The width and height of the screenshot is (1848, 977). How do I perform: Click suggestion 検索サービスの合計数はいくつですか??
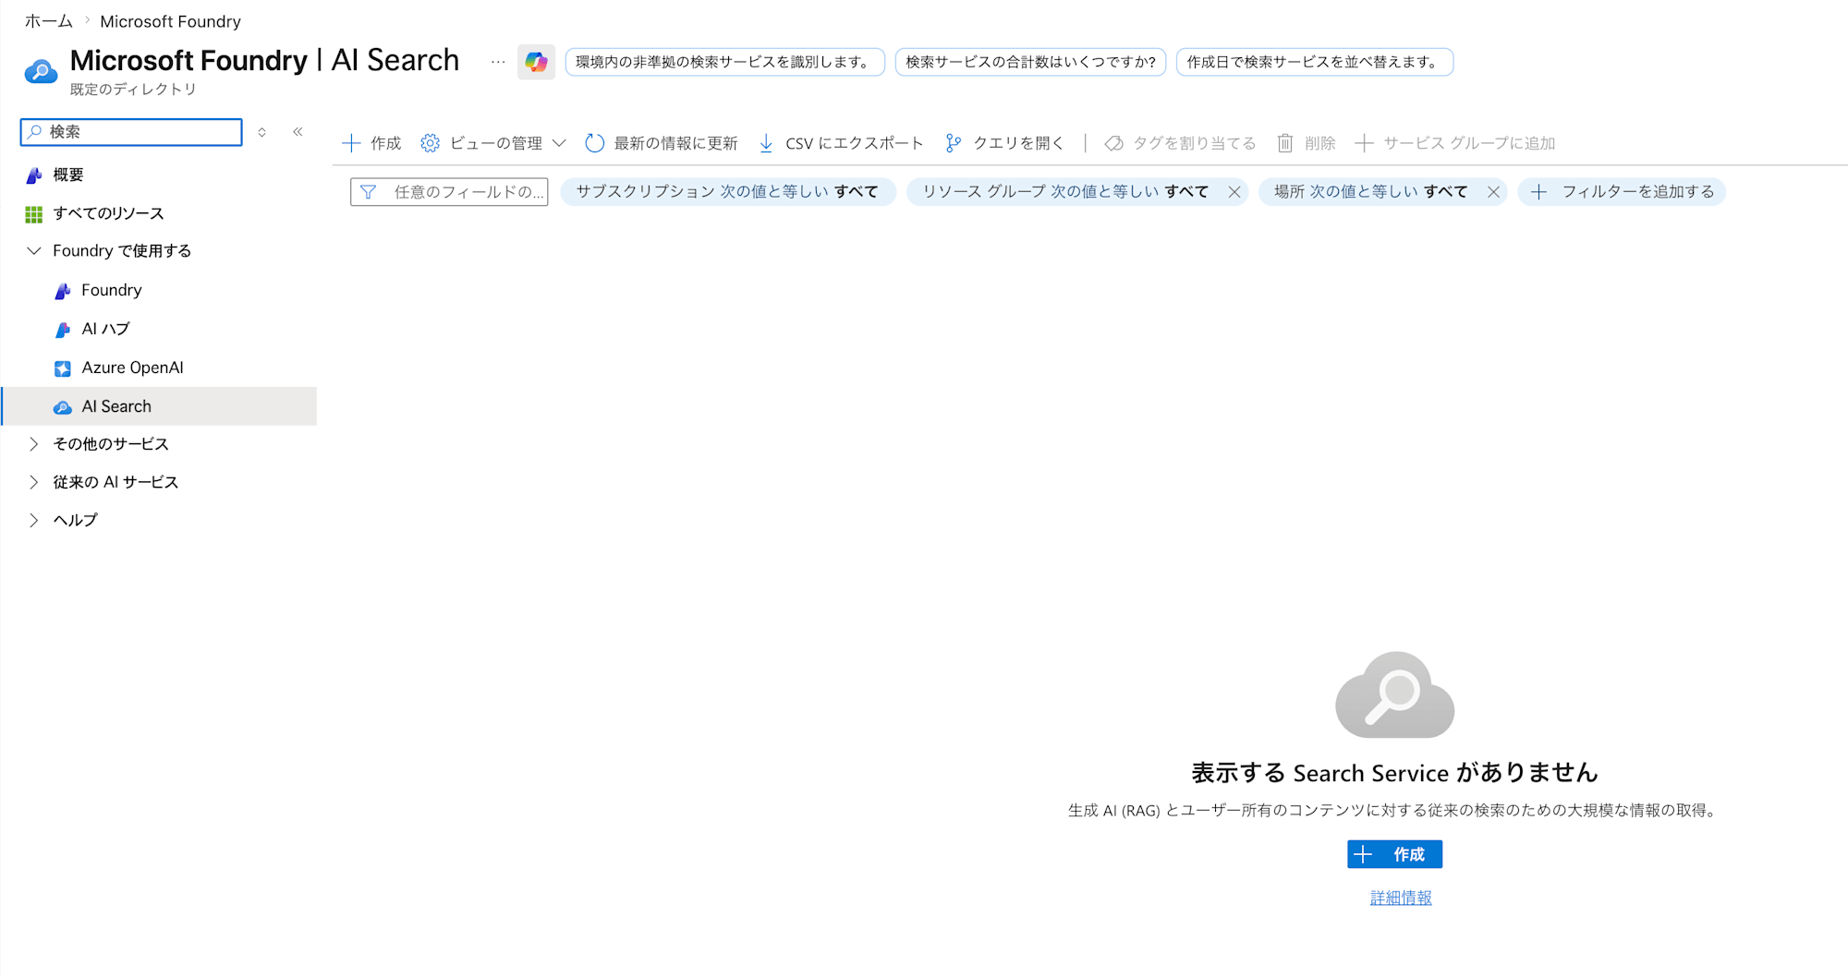[x=1030, y=62]
